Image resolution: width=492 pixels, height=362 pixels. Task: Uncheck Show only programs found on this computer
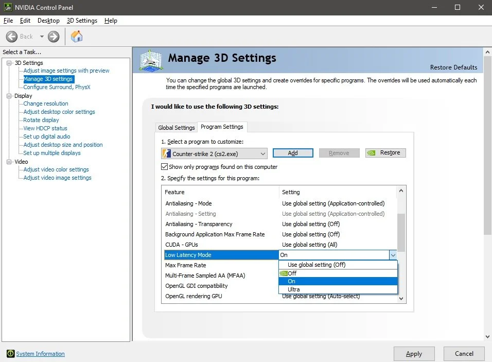pos(166,166)
